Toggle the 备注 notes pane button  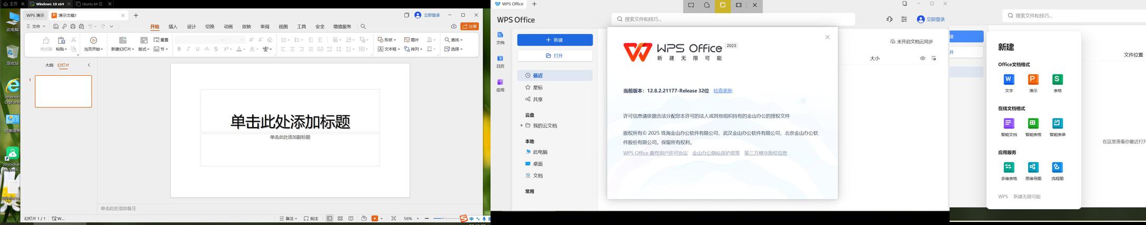[x=289, y=219]
